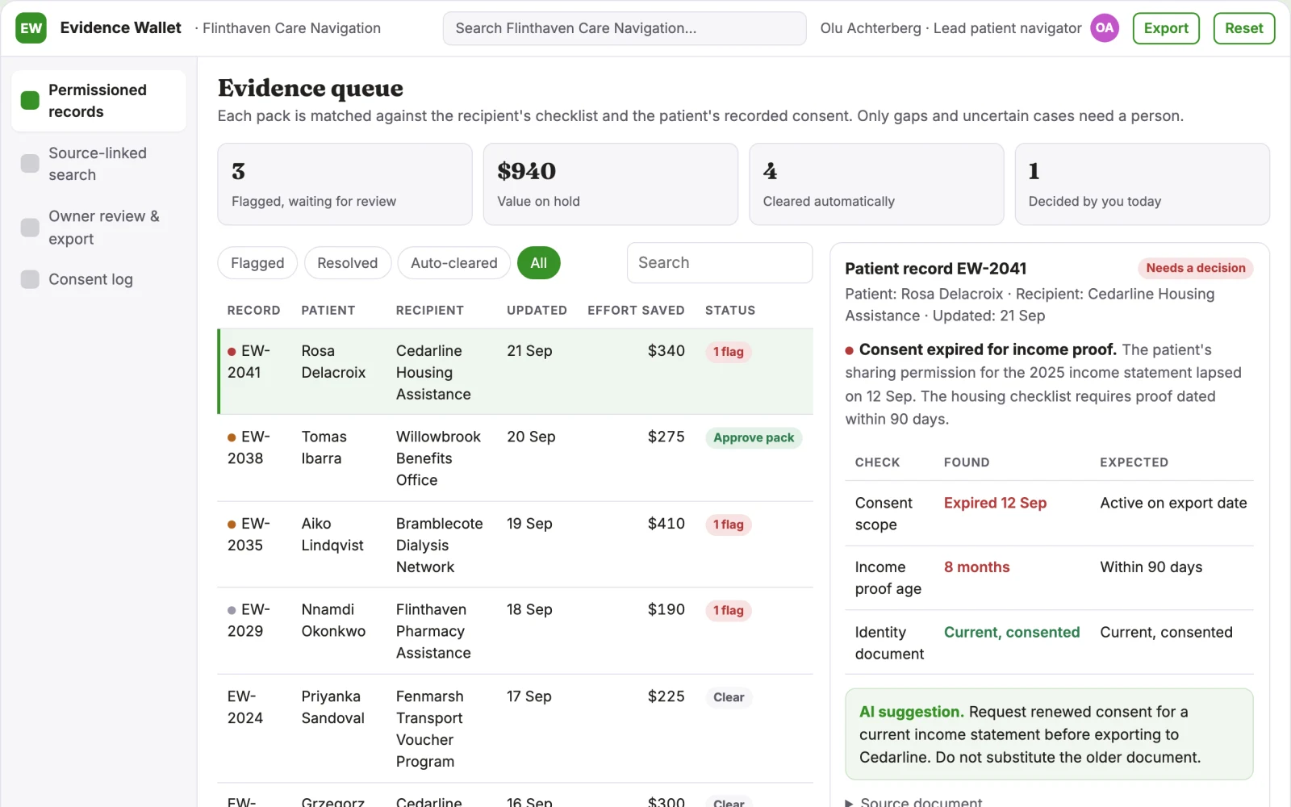Show Resolved records filter
Screen dimensions: 1291x807
[348, 263]
